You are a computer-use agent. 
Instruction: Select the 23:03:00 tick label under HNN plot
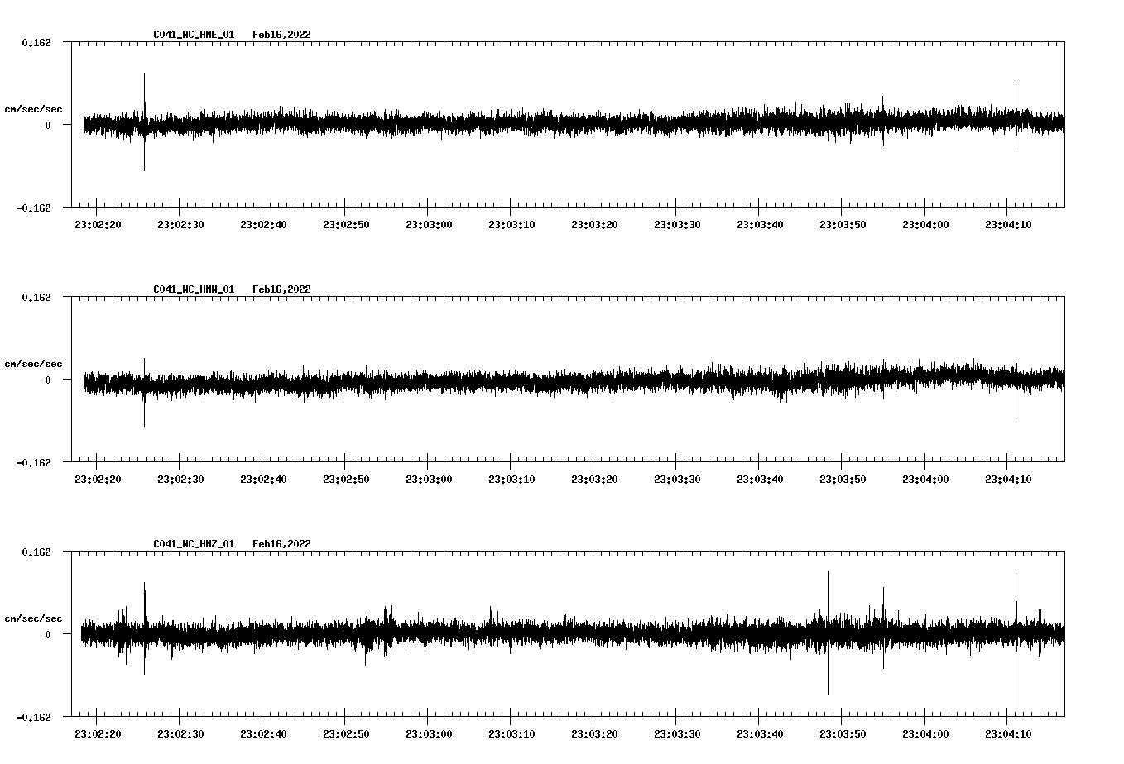[429, 480]
